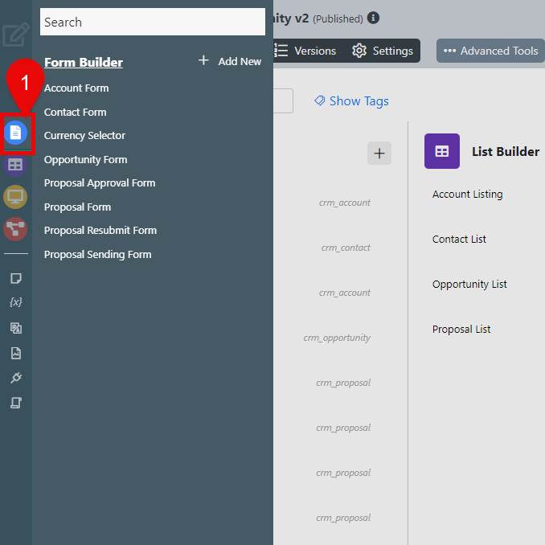
Task: Open the Opportunity Form entry
Action: (x=85, y=159)
